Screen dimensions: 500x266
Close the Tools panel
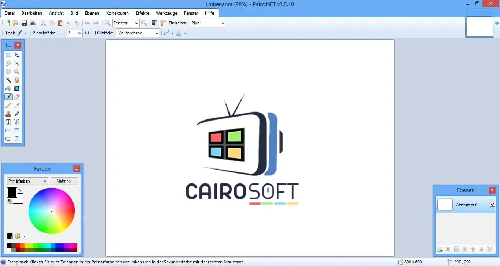click(x=18, y=45)
